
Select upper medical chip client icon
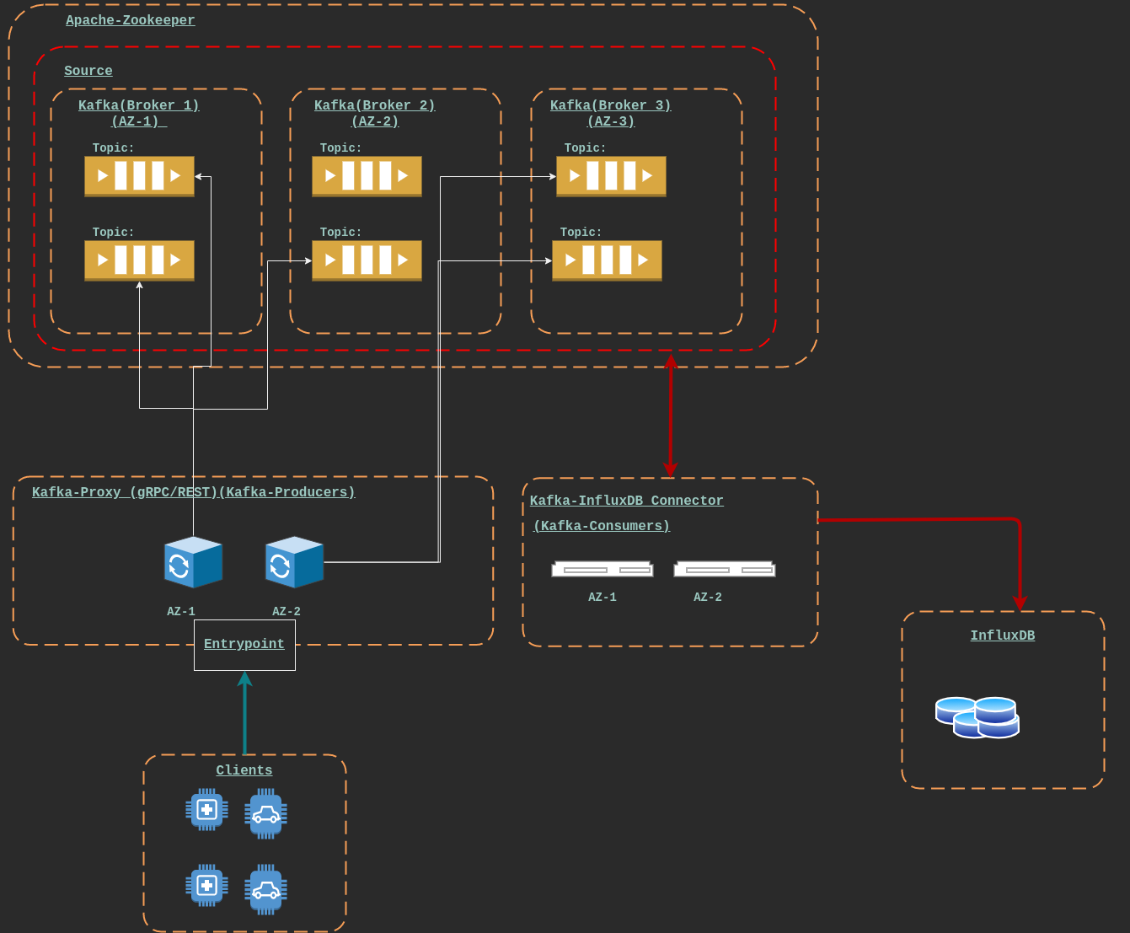[206, 809]
